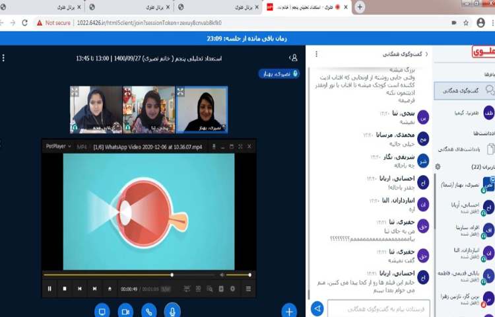Stop PotPlayer playback
The image size is (495, 317).
point(65,289)
